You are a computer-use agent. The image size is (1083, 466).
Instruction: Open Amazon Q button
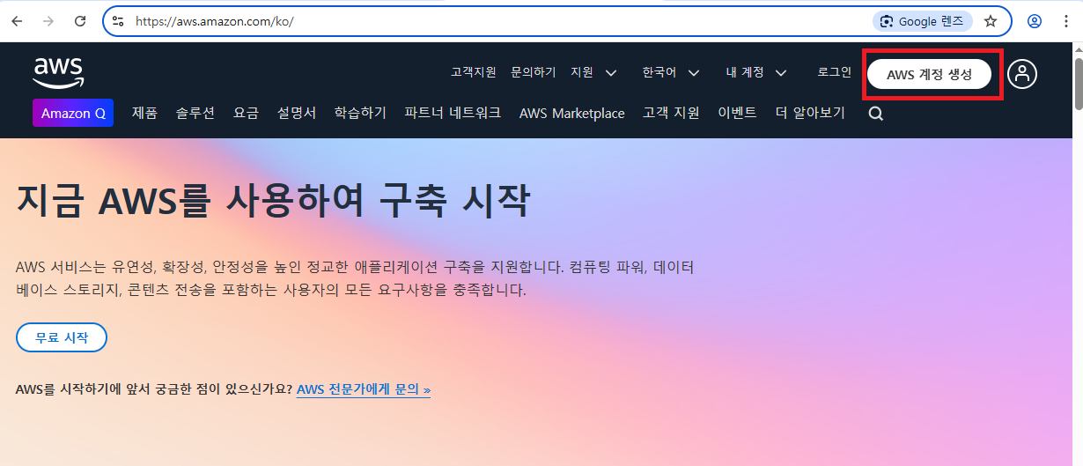(73, 113)
